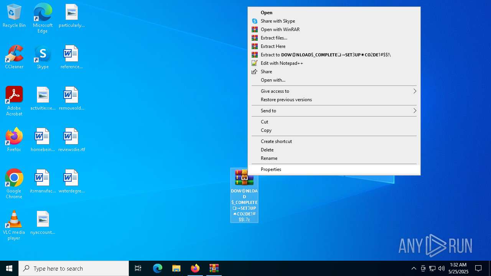Open Task View from taskbar
The width and height of the screenshot is (491, 276).
pos(138,268)
